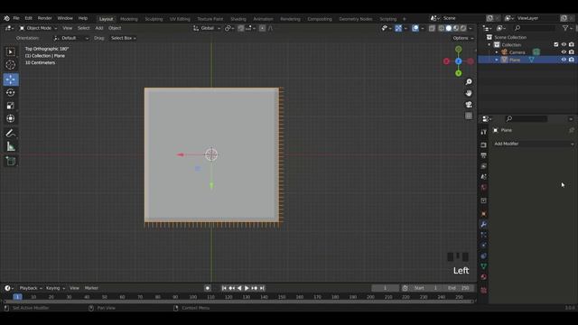Select the Select Box tool

coord(11,52)
